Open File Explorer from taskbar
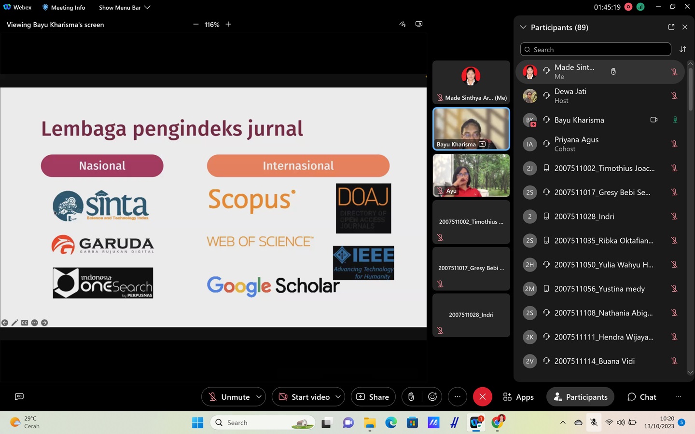Screen dimensions: 695x434 pos(370,423)
